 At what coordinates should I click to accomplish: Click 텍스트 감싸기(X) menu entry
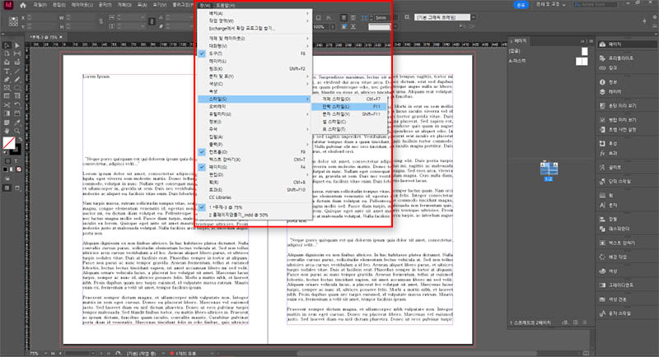[255, 160]
